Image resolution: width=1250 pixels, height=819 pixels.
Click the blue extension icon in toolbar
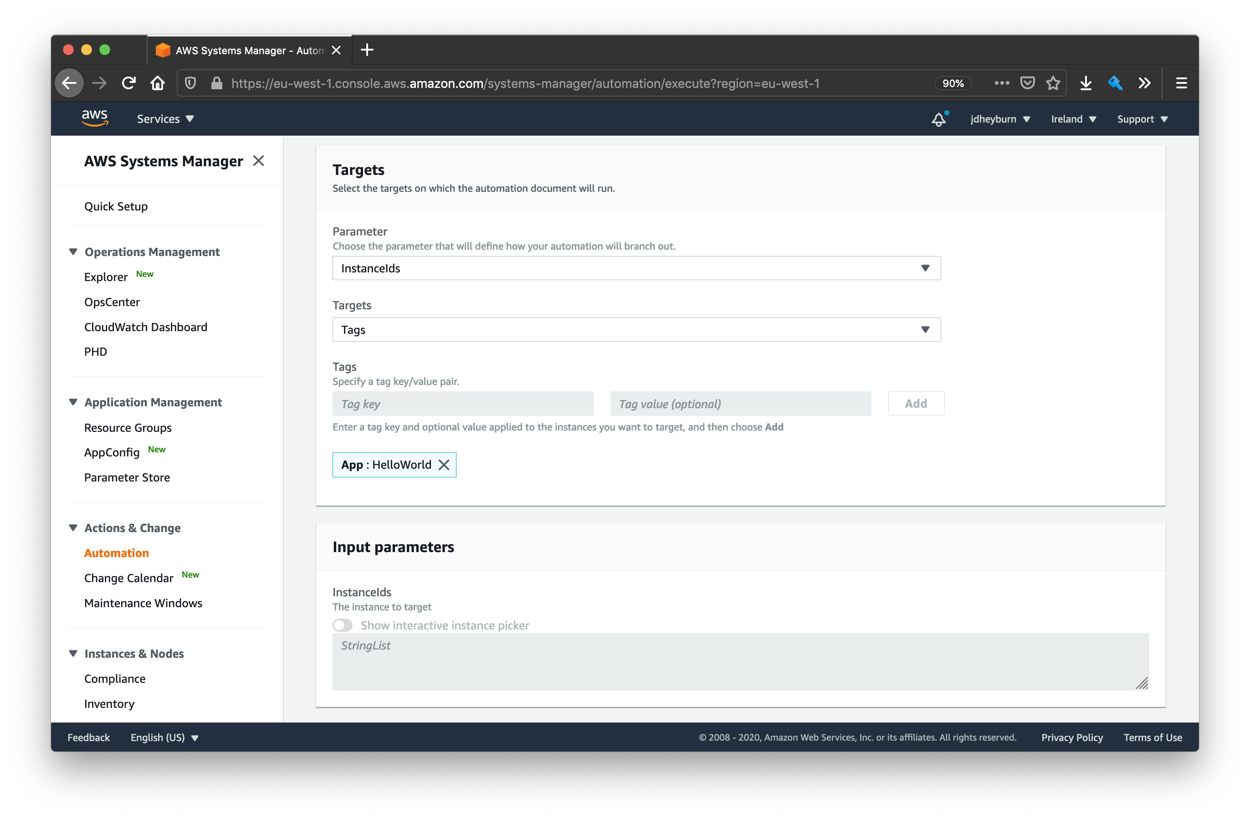[1115, 83]
